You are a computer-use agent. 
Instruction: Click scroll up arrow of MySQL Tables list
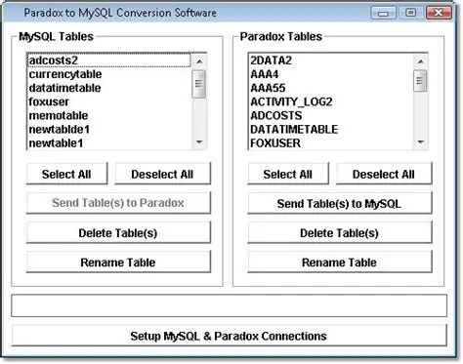[x=199, y=61]
